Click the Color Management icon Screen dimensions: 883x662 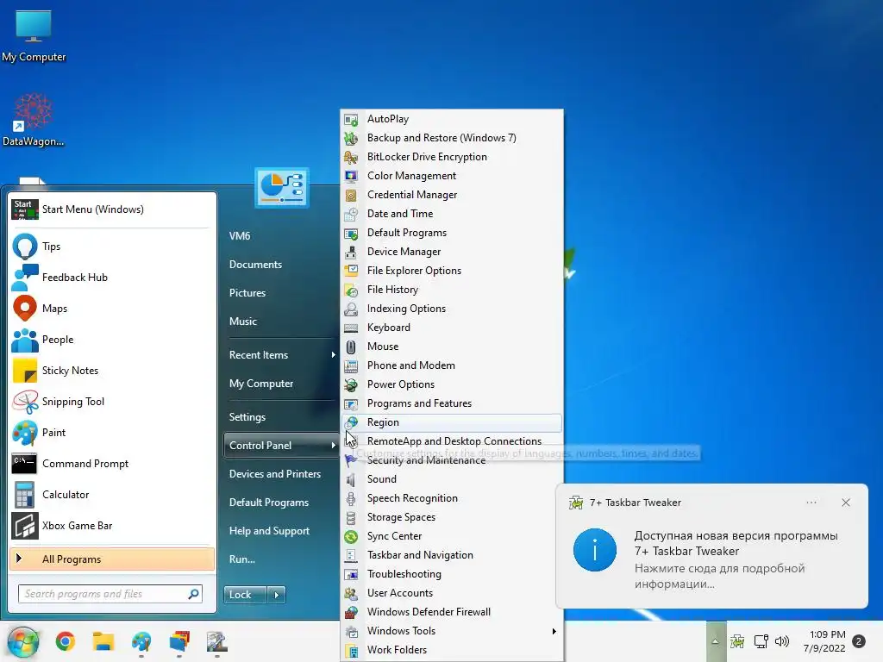[x=351, y=176]
